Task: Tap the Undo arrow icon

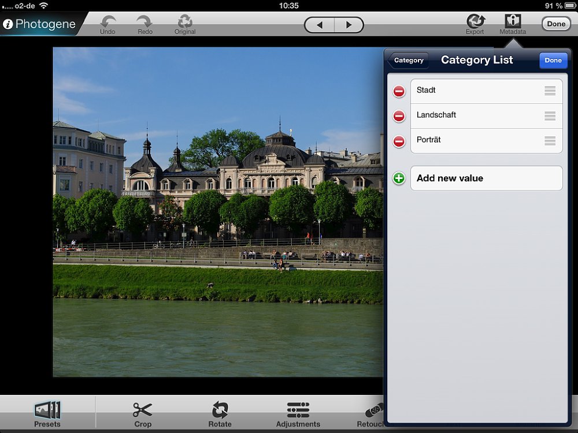Action: coord(108,22)
